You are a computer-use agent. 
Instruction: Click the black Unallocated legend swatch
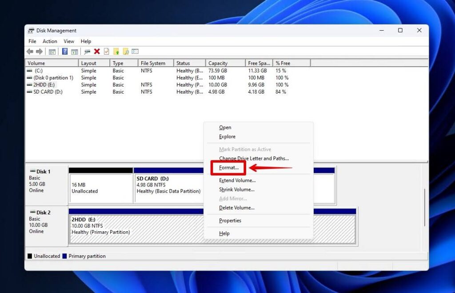pos(29,256)
